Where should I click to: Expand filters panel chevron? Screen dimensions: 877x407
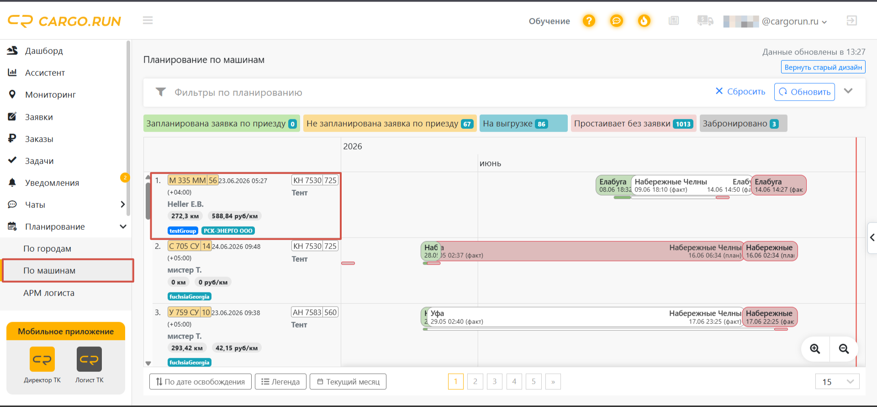848,91
